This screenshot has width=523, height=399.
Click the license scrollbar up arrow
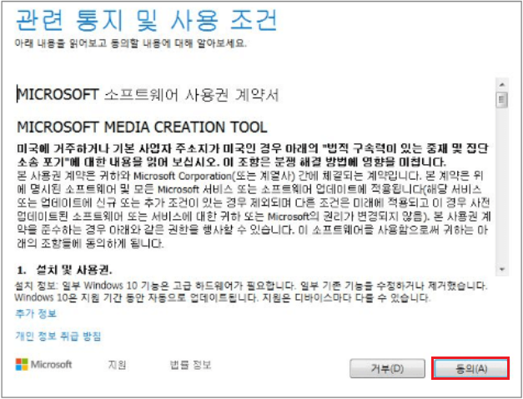tap(501, 84)
